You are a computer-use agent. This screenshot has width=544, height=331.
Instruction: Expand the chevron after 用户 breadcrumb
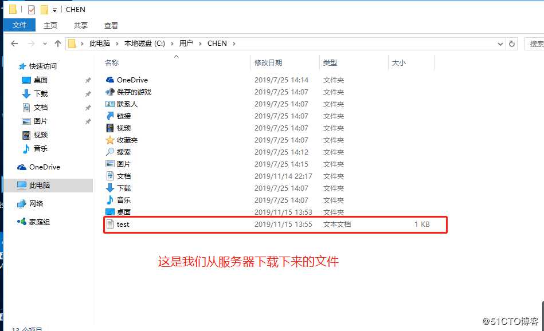coord(200,44)
